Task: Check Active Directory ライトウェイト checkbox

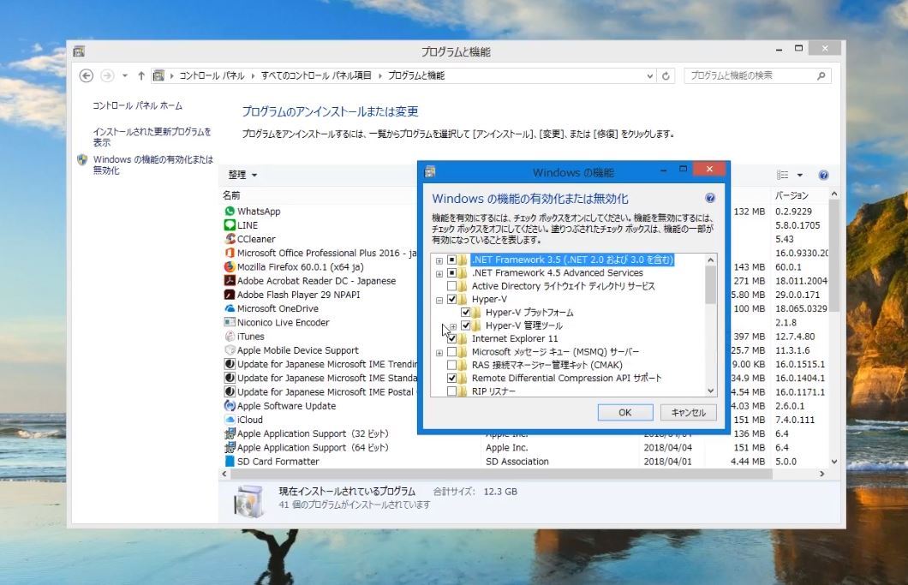Action: [x=451, y=286]
